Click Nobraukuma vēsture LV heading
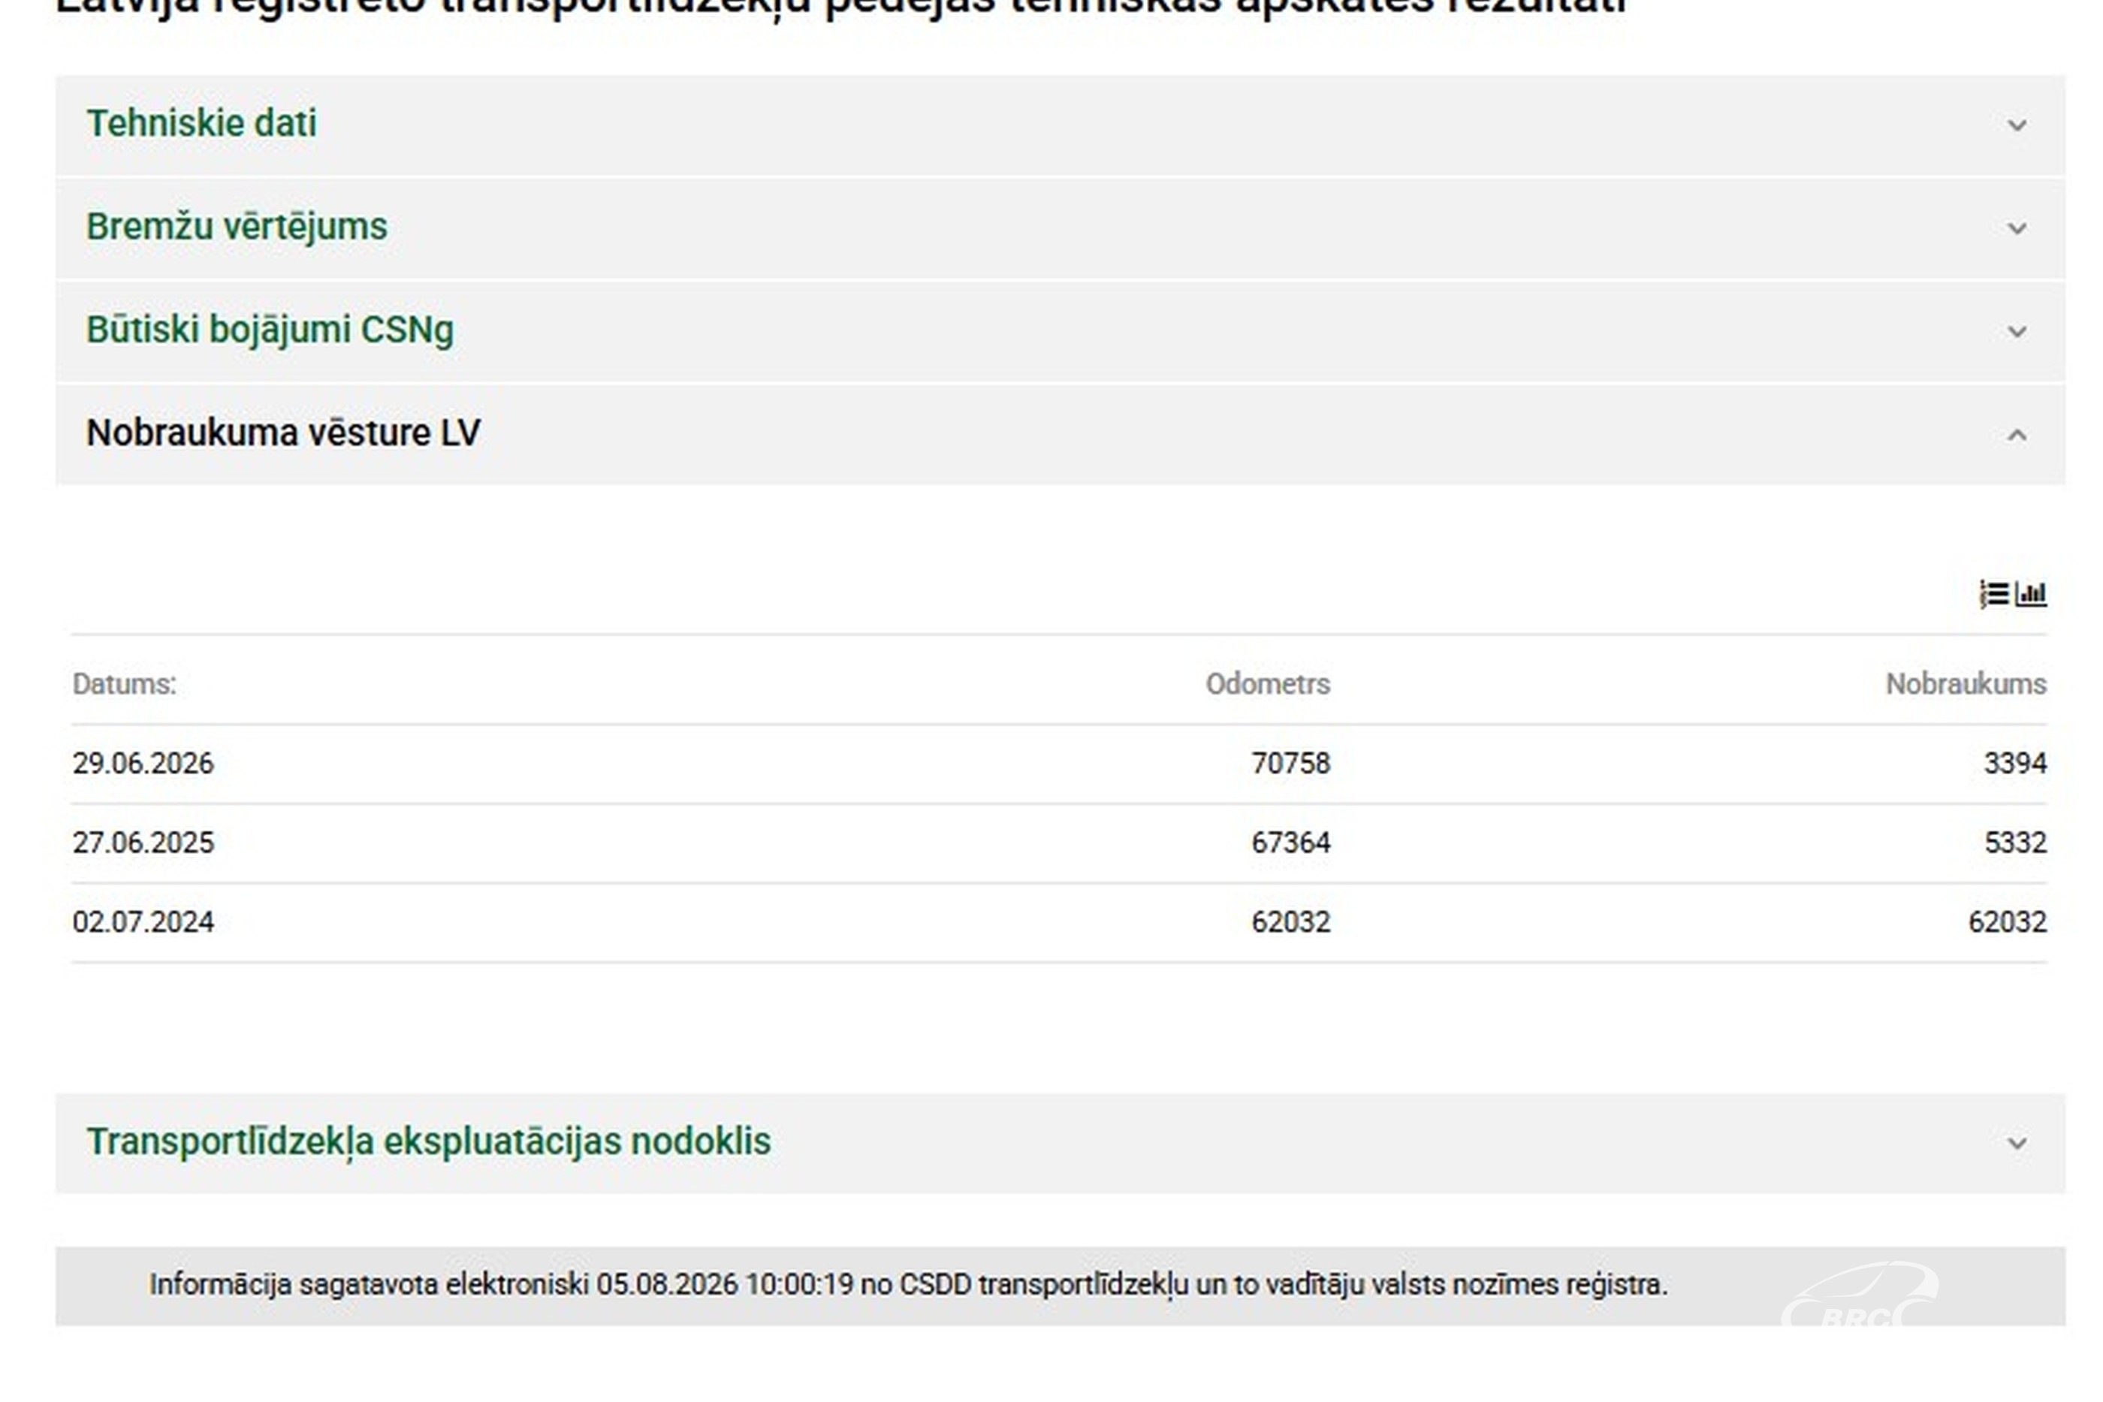Image resolution: width=2103 pixels, height=1402 pixels. click(x=283, y=433)
